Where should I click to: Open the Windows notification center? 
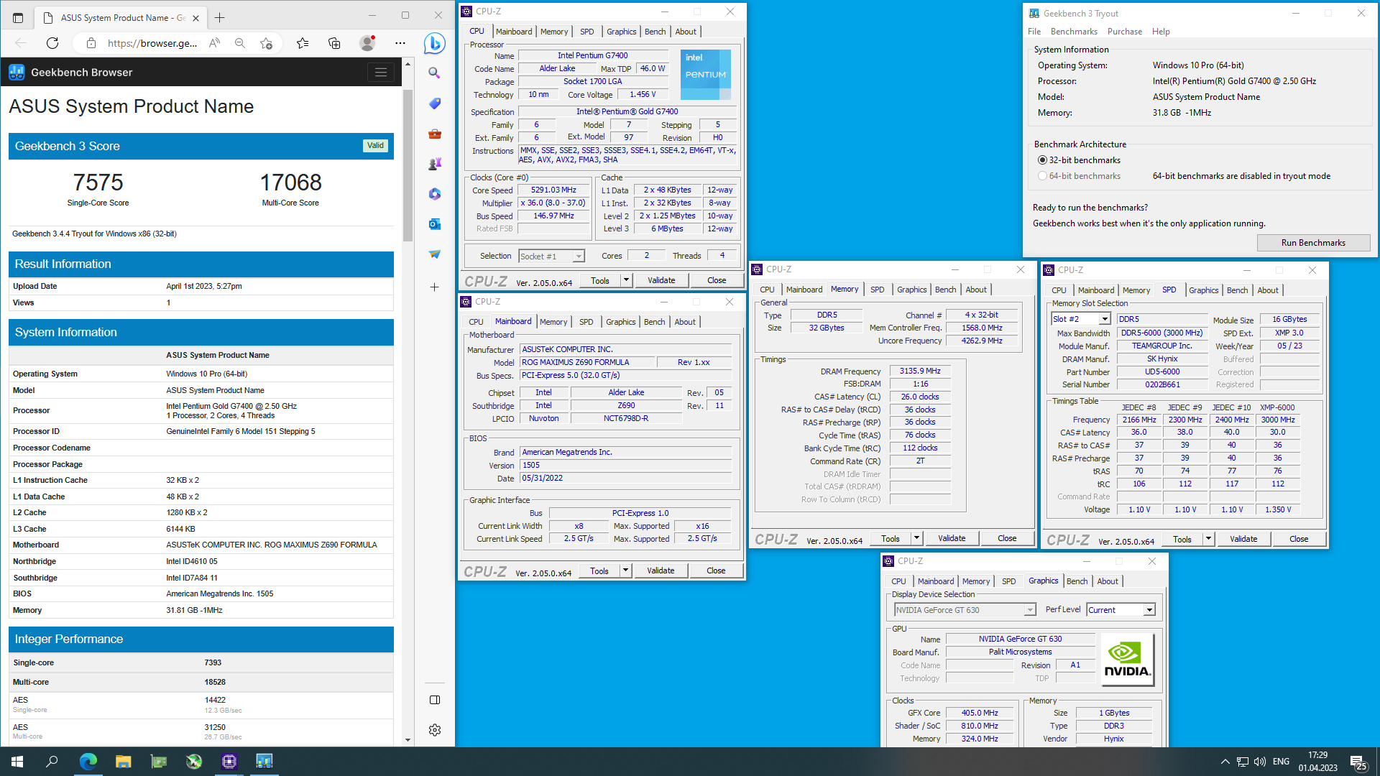[1358, 762]
